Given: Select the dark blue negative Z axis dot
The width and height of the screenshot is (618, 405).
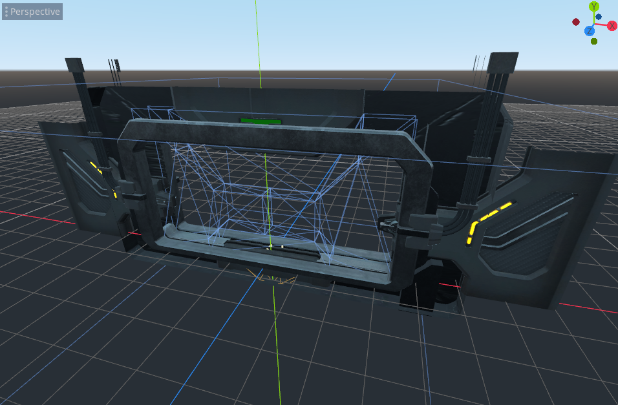Looking at the screenshot, I should pyautogui.click(x=599, y=17).
